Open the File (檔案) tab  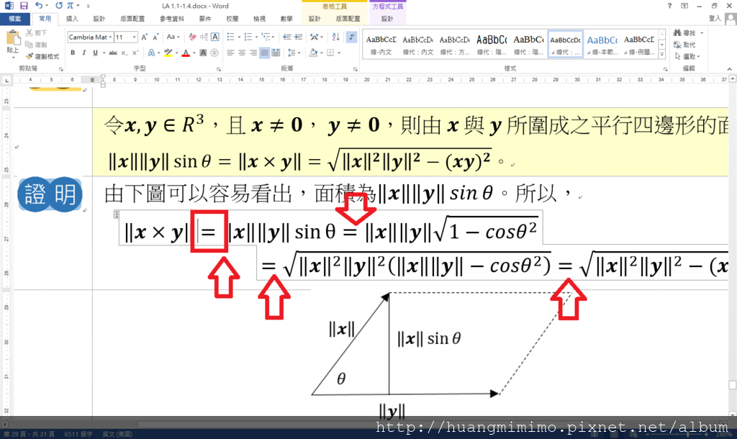[x=14, y=19]
